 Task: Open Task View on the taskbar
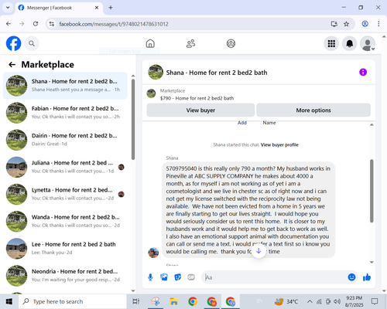click(x=136, y=301)
